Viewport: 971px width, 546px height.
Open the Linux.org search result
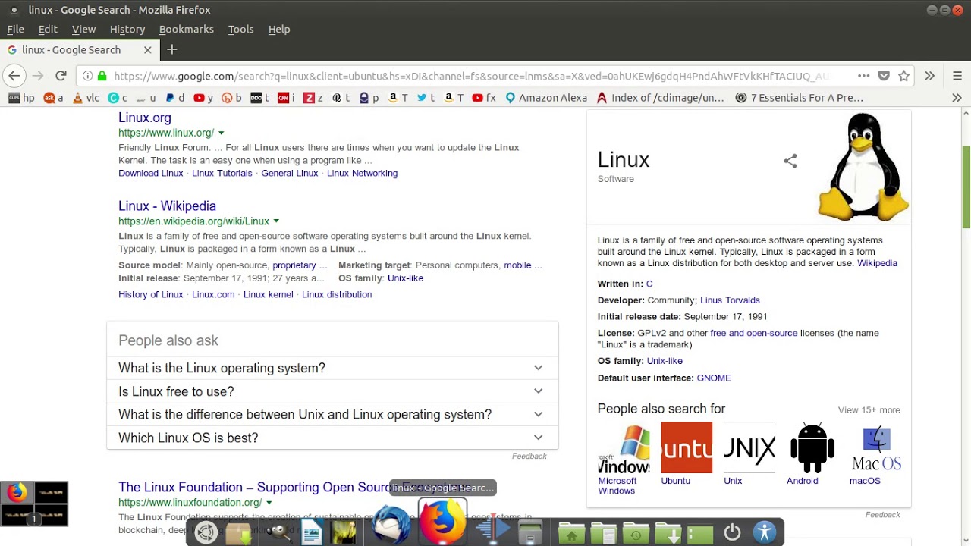tap(145, 118)
